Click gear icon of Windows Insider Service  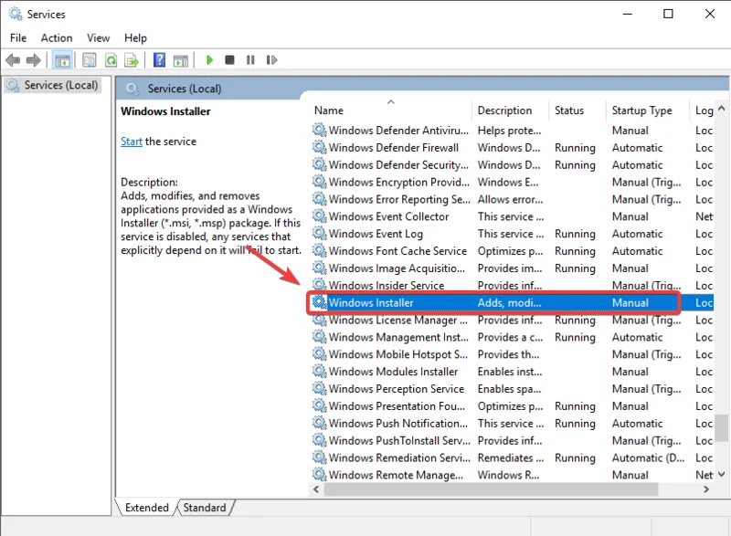[319, 286]
